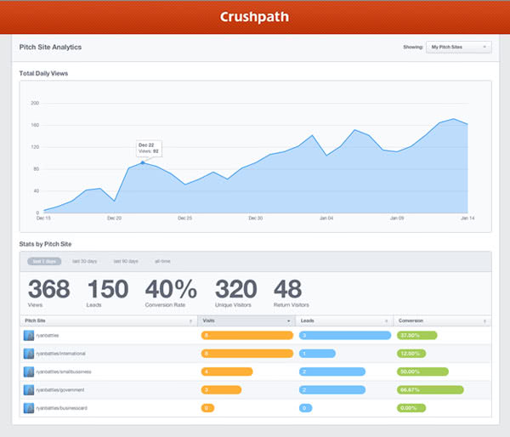Switch to the last 90 days filter
Viewport: 510px width, 437px height.
click(x=126, y=261)
